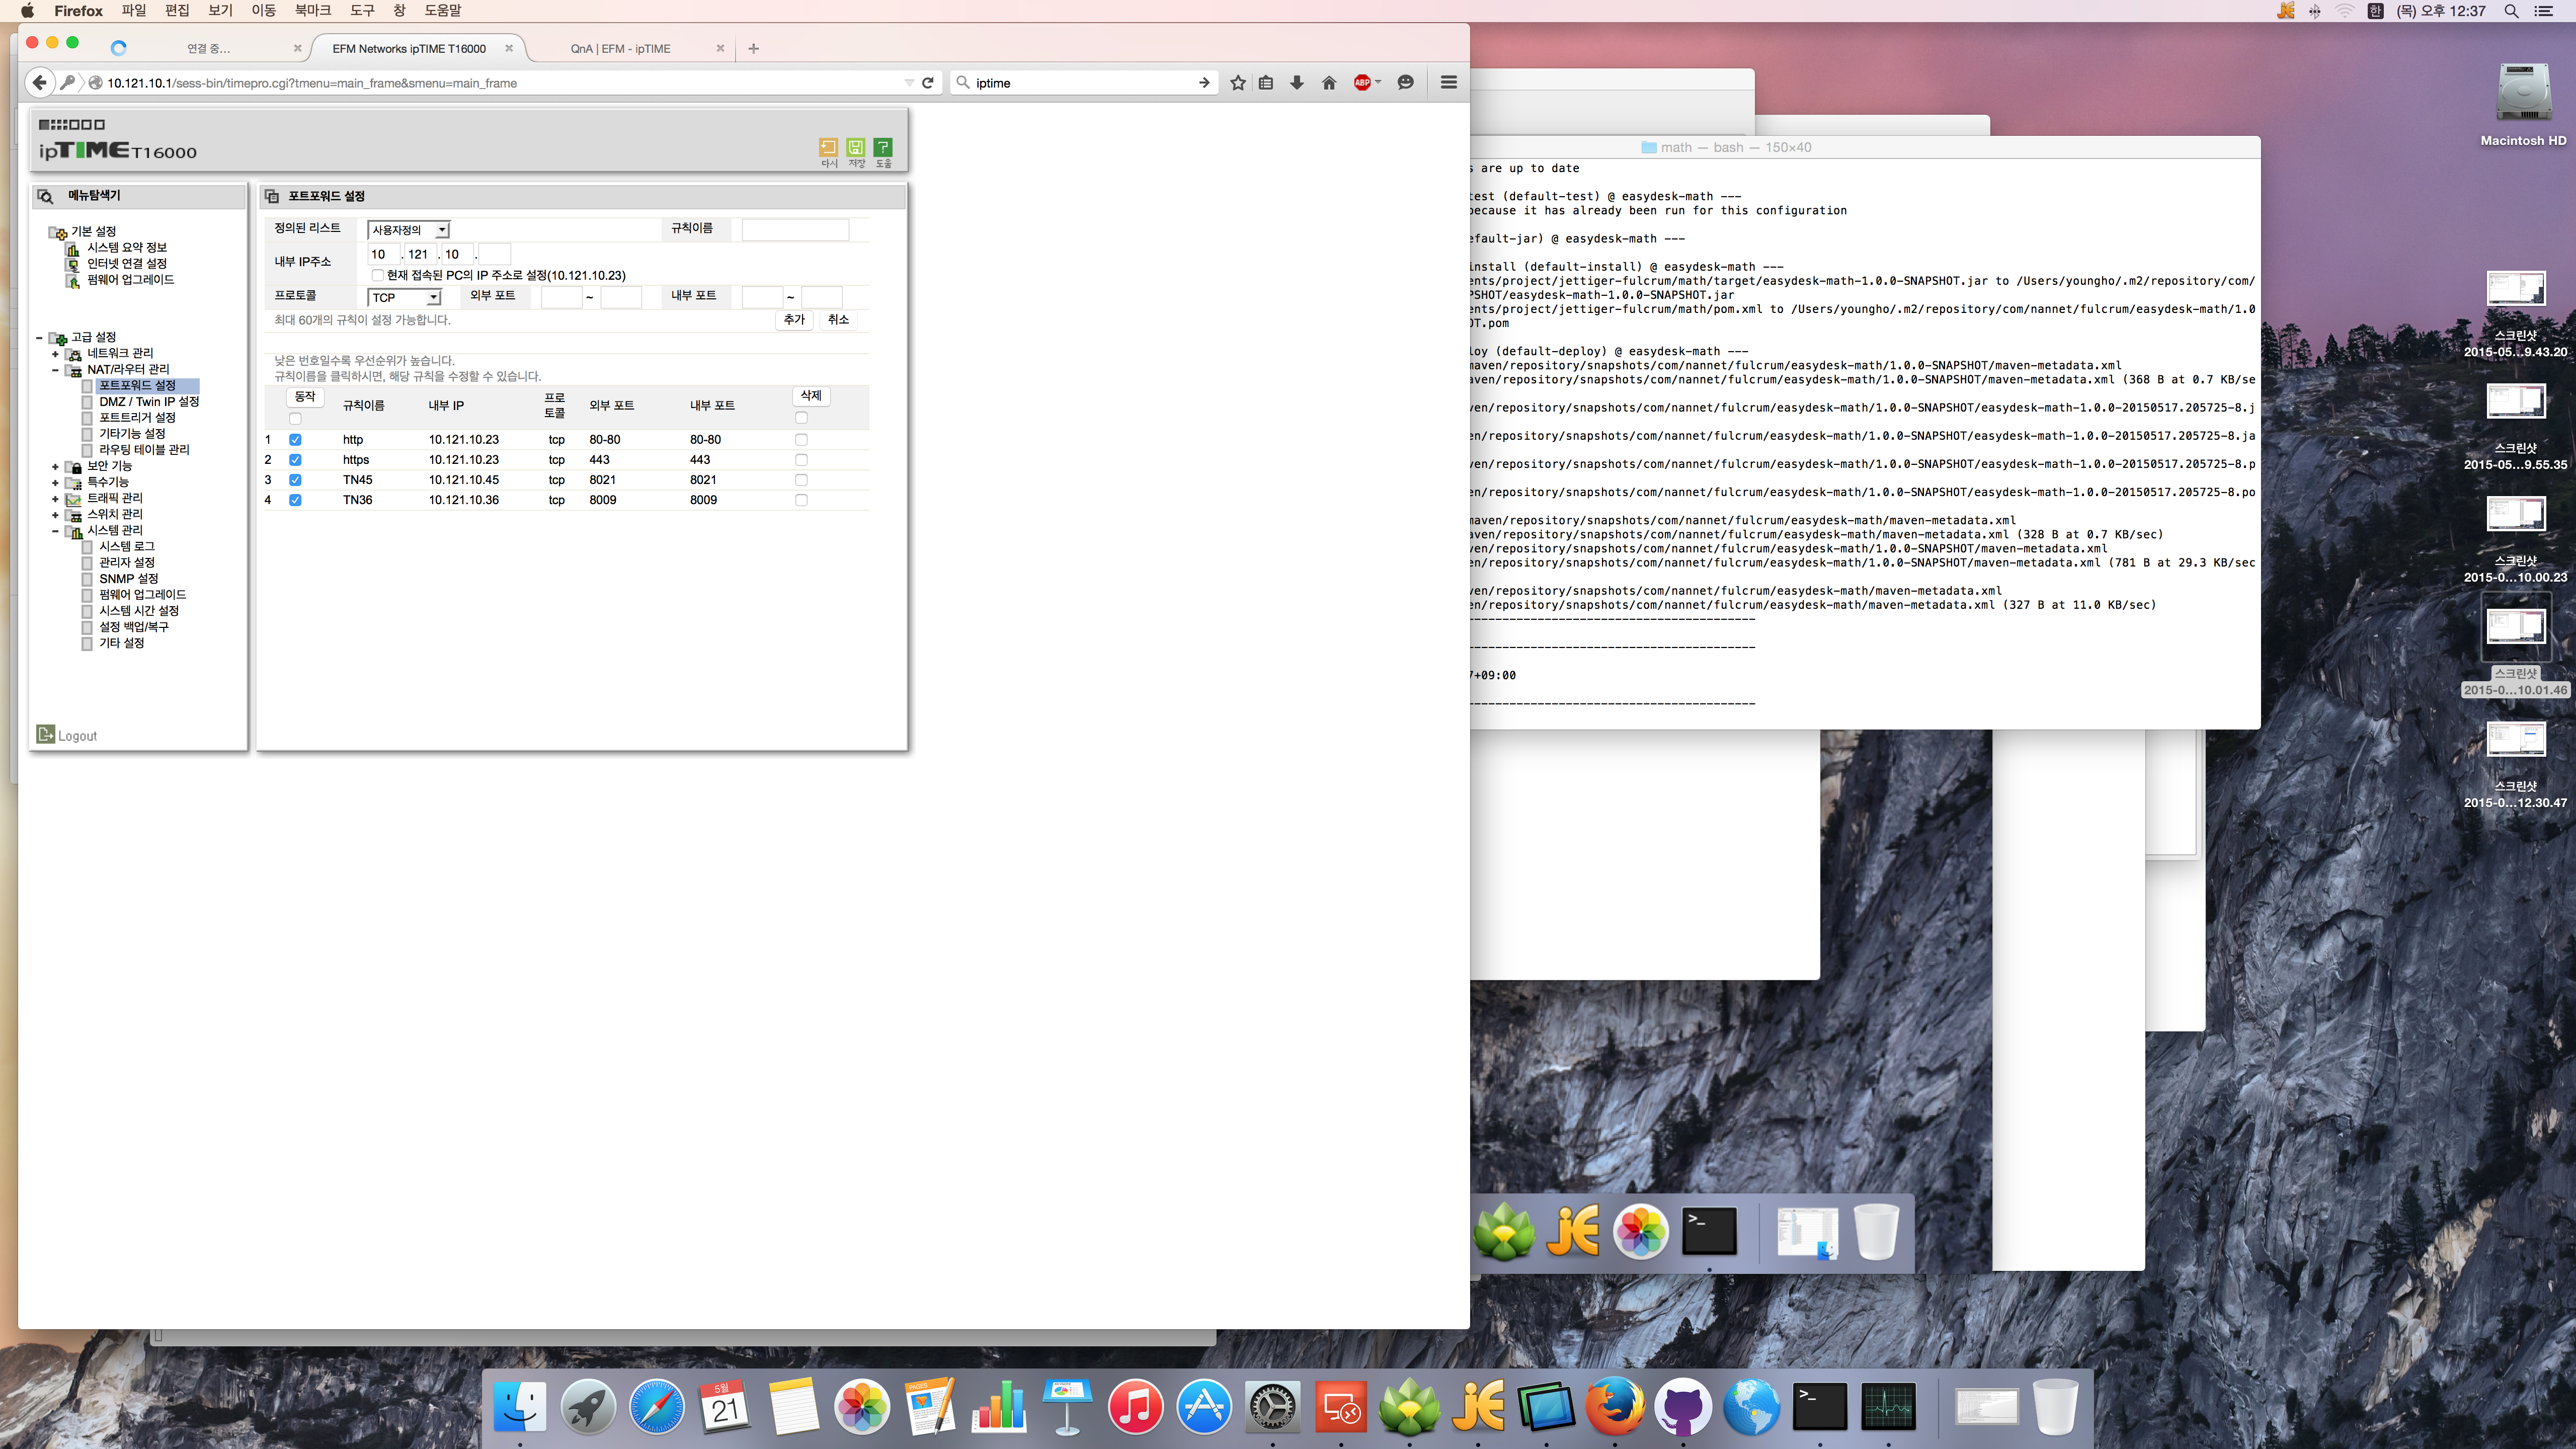This screenshot has width=2576, height=1449.
Task: Bookmark this page with the star icon
Action: click(1238, 83)
